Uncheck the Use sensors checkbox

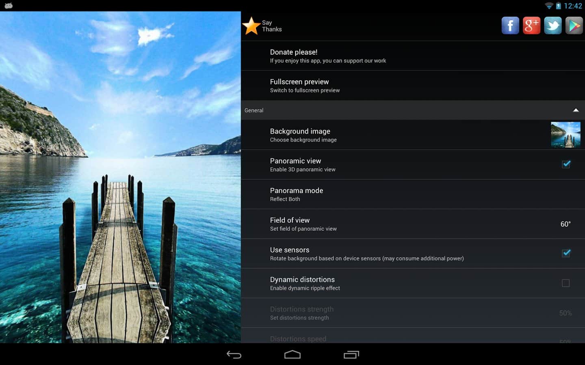point(565,253)
